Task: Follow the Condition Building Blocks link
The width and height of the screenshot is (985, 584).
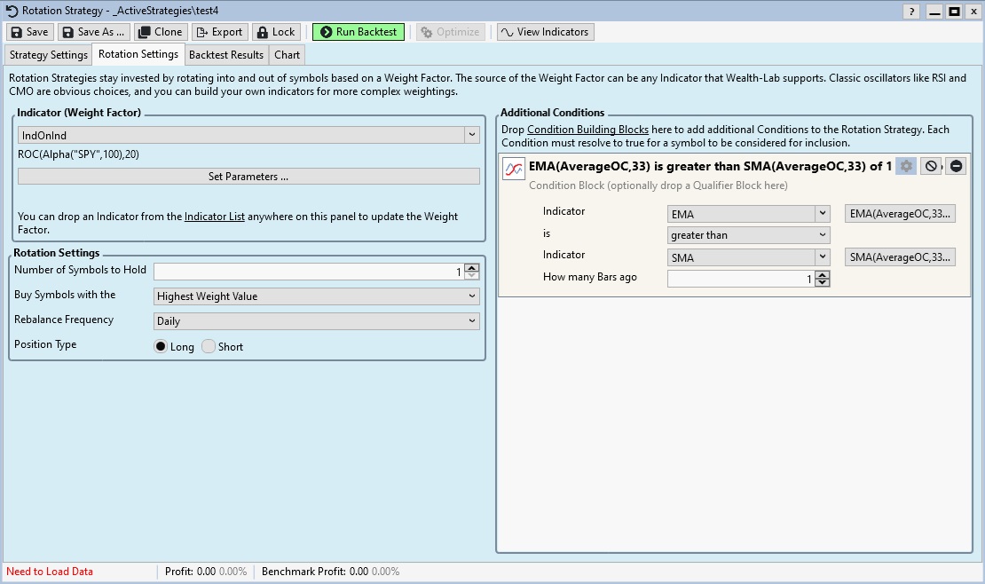Action: (x=587, y=130)
